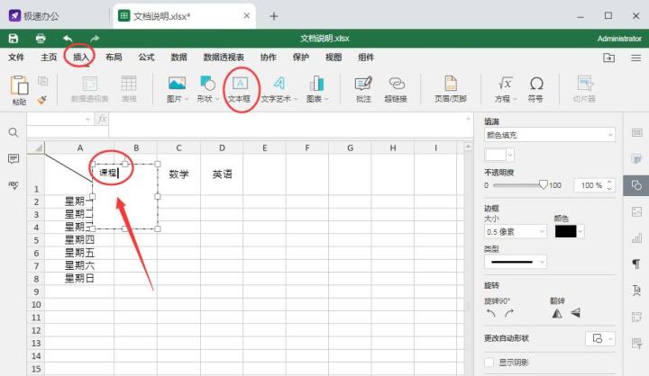Click the format painter brush icon
Viewport: 649px width, 376px height.
pos(41,100)
